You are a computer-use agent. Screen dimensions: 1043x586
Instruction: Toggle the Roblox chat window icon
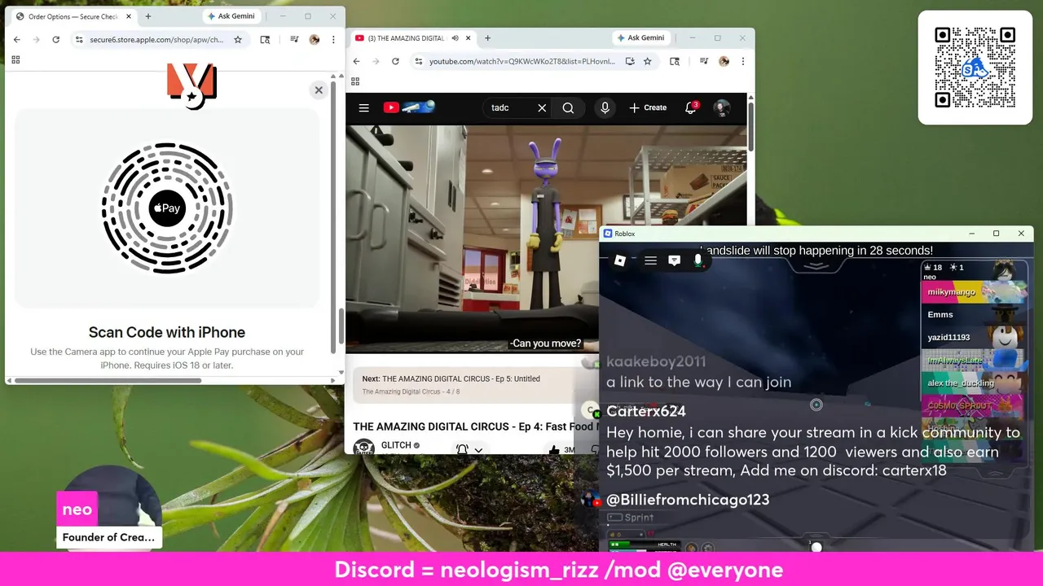tap(674, 260)
